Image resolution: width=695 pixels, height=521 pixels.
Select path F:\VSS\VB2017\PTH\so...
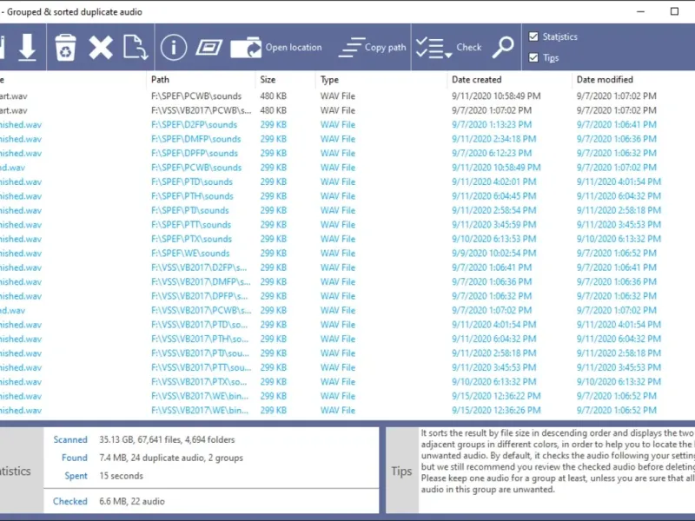pyautogui.click(x=200, y=339)
